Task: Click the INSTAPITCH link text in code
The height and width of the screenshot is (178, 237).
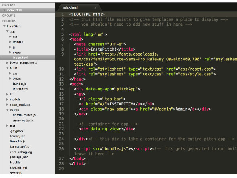Action: [121, 104]
